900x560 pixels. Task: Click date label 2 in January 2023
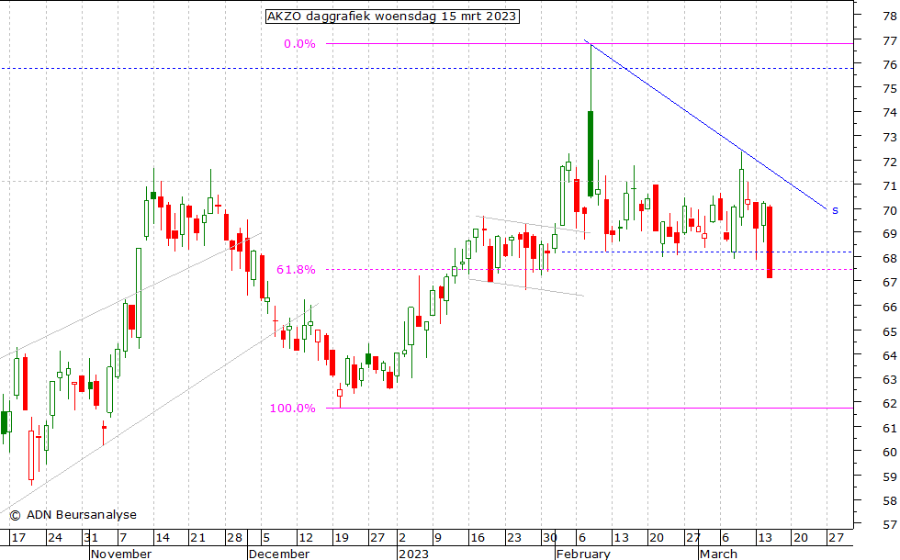click(402, 538)
